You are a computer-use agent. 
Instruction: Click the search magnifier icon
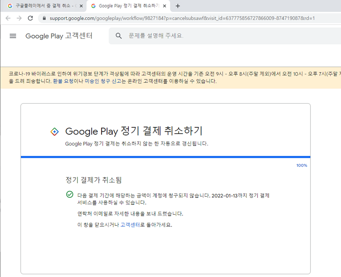click(118, 36)
